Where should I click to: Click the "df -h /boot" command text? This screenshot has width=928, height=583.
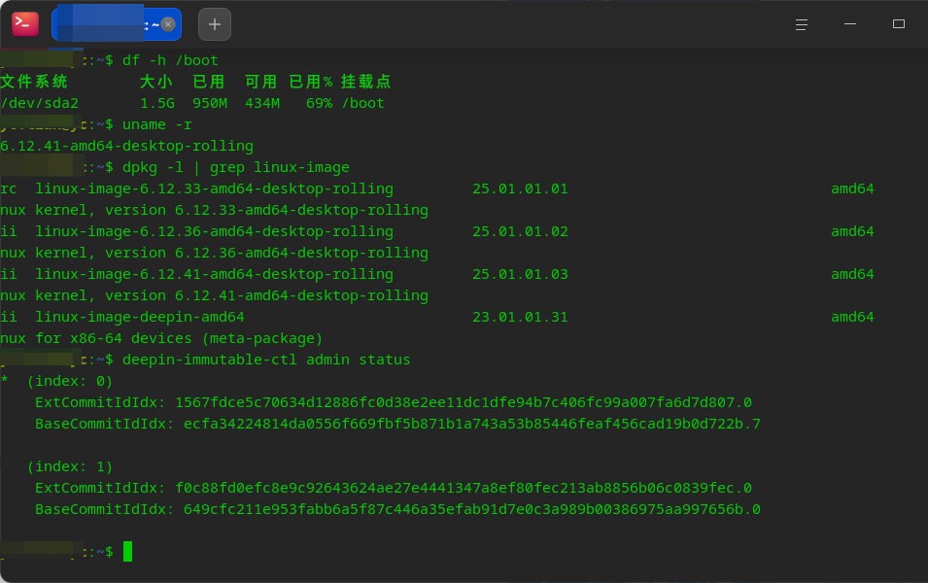click(x=170, y=60)
